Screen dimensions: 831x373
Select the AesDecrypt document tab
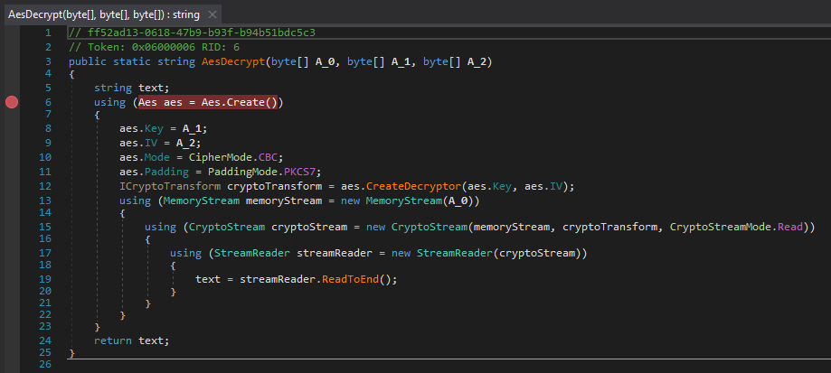tap(111, 14)
